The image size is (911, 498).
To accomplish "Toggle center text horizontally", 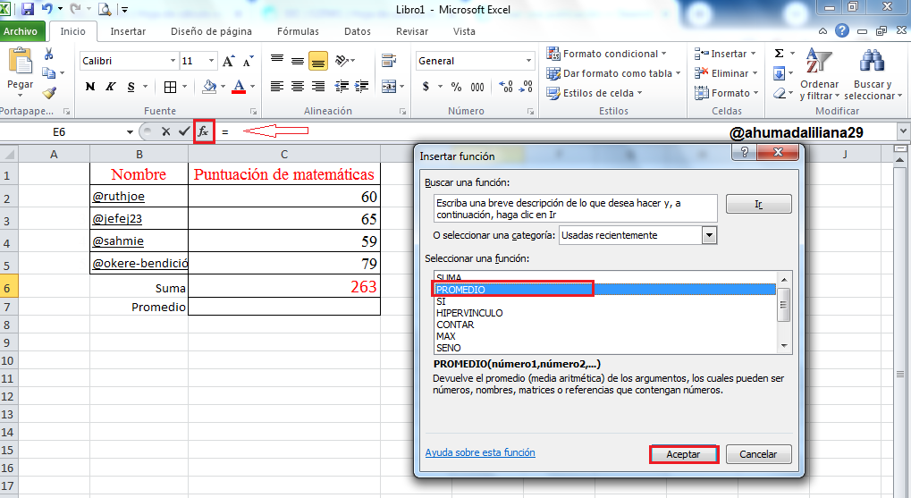I will click(x=298, y=87).
